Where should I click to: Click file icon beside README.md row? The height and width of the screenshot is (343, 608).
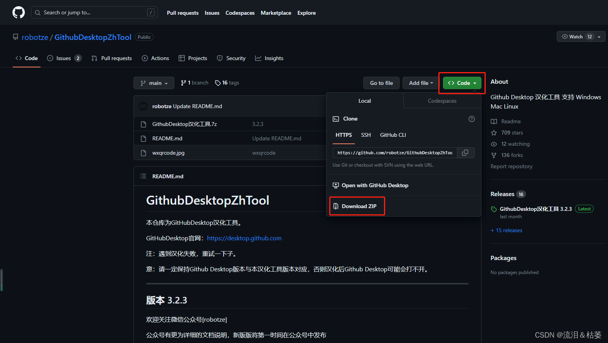(143, 138)
